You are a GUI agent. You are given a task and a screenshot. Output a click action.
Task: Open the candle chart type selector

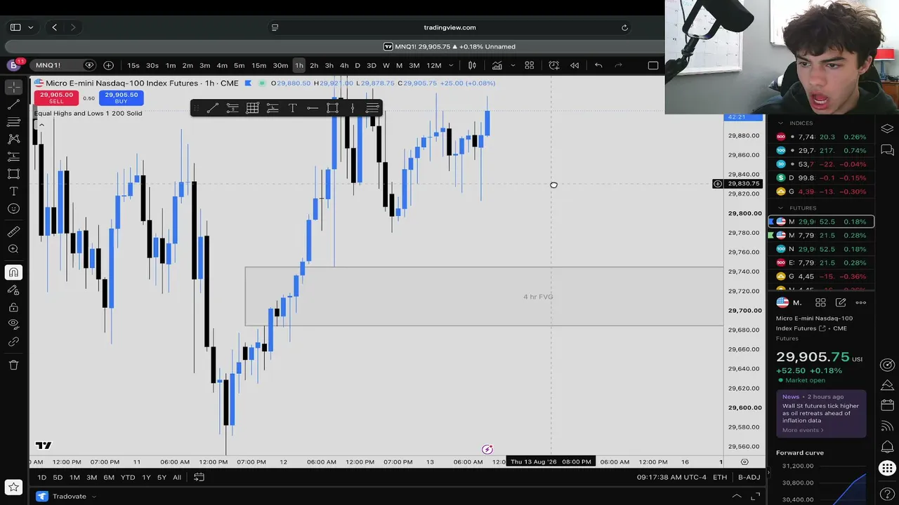pyautogui.click(x=472, y=65)
